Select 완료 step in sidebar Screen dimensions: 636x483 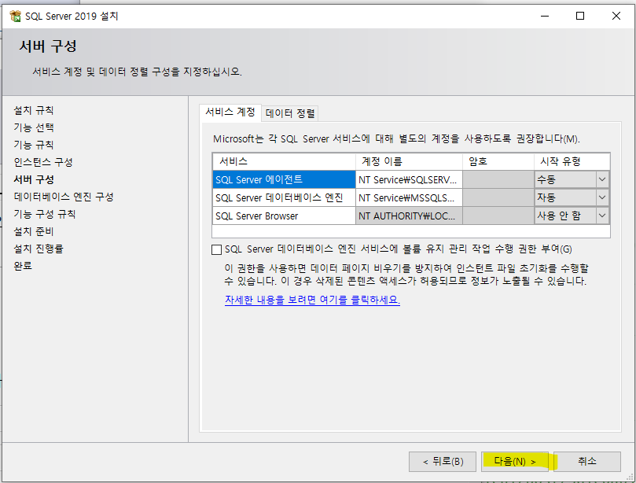23,266
